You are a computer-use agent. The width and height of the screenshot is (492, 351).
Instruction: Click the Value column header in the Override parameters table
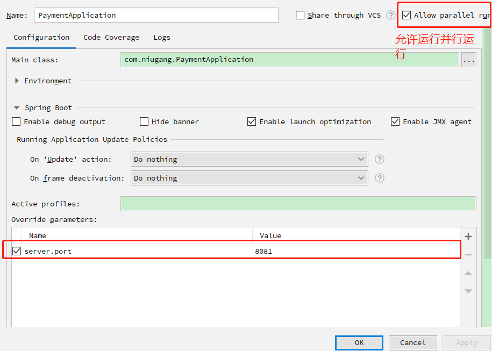click(356, 235)
